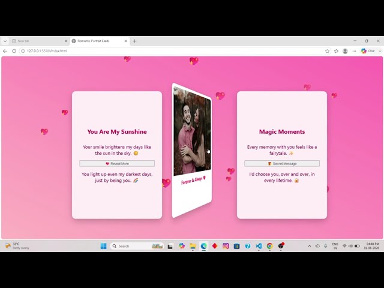This screenshot has height=288, width=384.
Task: Open the Favorites list icon
Action: coord(336,51)
